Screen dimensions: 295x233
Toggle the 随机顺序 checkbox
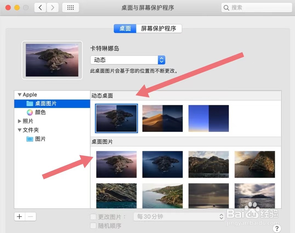93,226
